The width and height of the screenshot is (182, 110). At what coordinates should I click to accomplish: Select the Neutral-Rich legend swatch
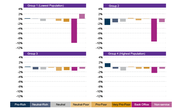pos(40,104)
